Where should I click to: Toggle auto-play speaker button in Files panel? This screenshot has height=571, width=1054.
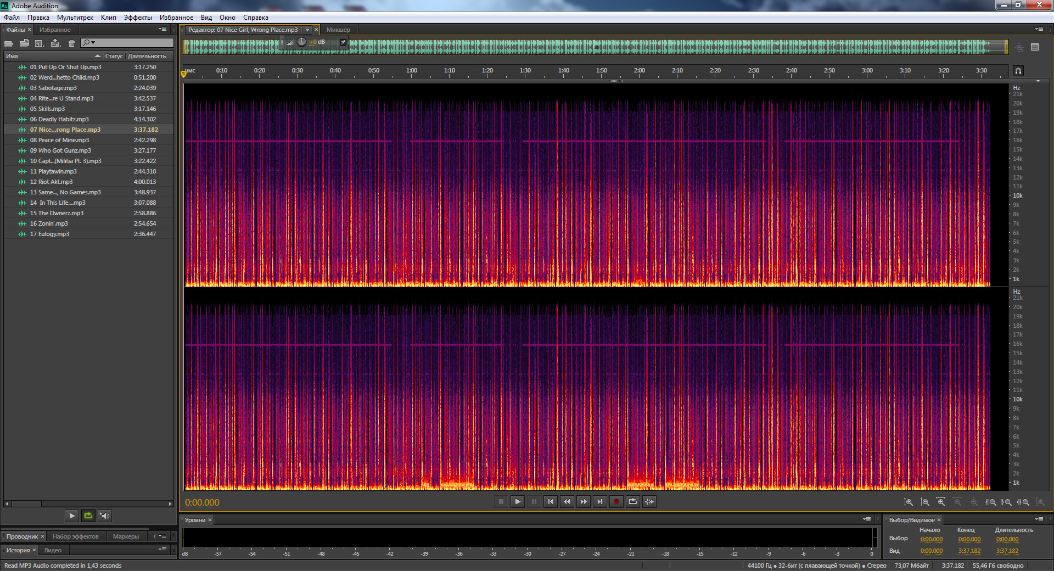click(105, 516)
